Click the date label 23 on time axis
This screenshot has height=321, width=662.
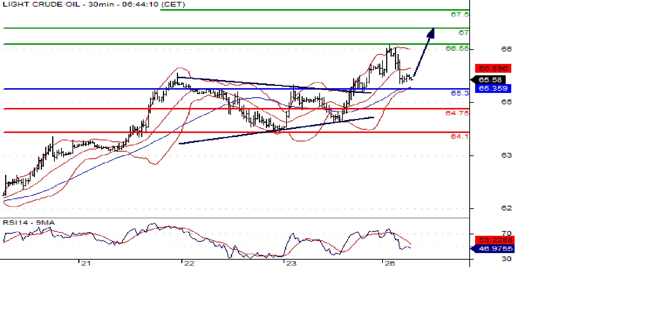coord(291,263)
